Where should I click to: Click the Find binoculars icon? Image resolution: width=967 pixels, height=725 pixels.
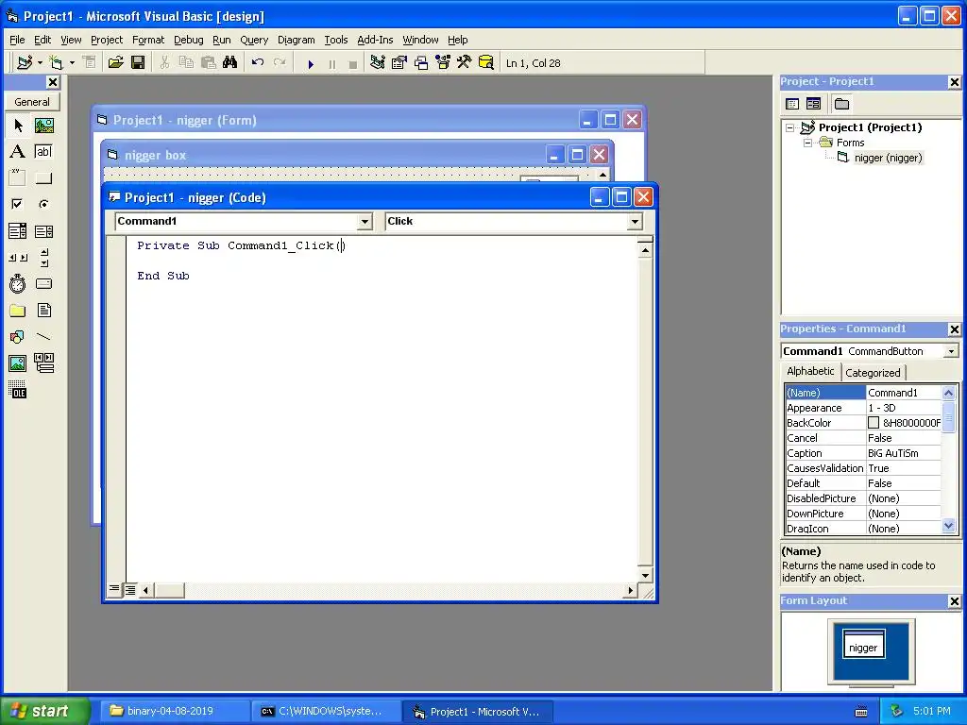[x=230, y=63]
